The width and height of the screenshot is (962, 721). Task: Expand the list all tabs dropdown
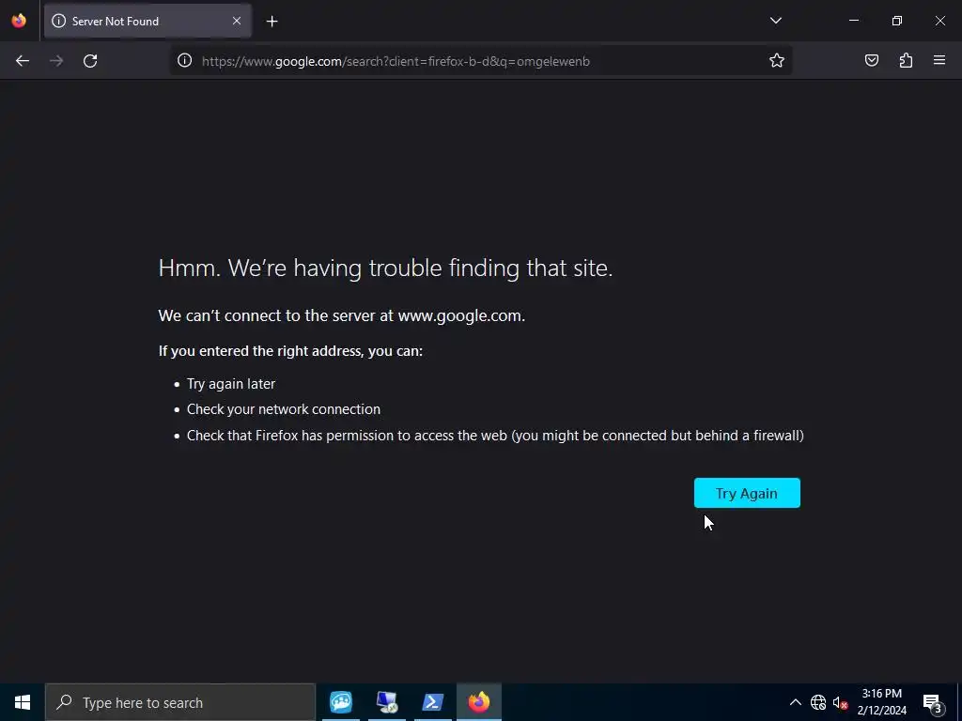pyautogui.click(x=775, y=21)
